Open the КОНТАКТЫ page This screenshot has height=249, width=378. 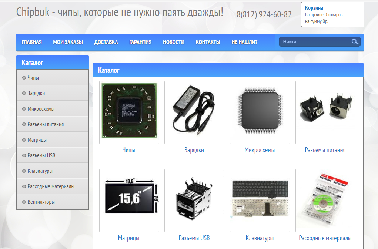(x=208, y=42)
